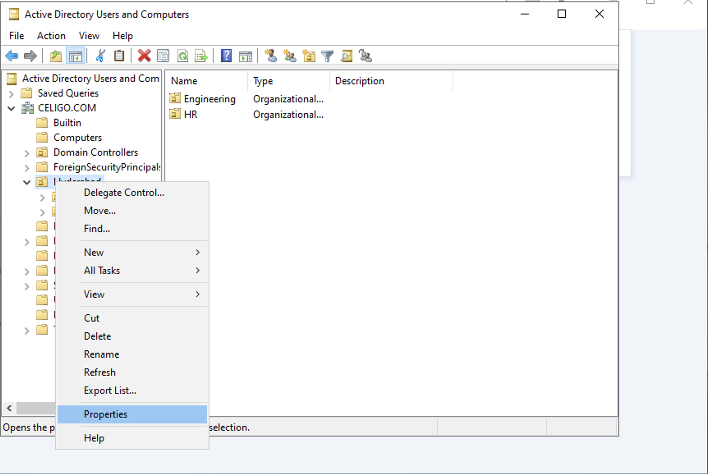This screenshot has width=708, height=474.
Task: Click the HR organizational unit icon in list
Action: coord(175,114)
